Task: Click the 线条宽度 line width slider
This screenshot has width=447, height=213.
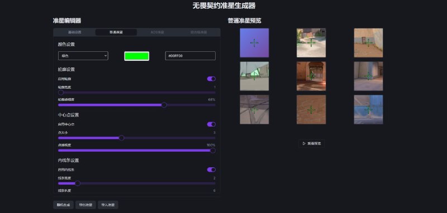Action: (137, 183)
